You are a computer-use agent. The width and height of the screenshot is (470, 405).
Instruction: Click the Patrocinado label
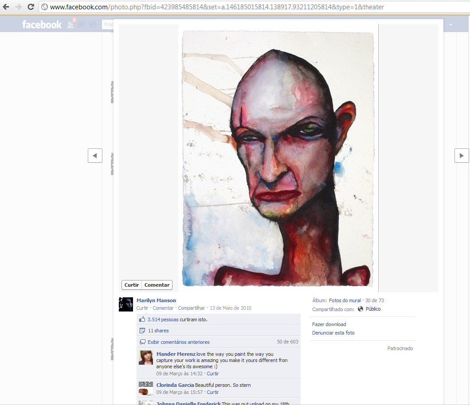400,348
